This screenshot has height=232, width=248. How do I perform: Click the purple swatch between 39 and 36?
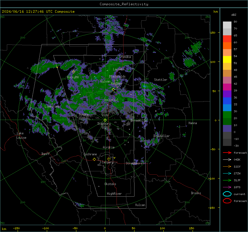click(227, 94)
